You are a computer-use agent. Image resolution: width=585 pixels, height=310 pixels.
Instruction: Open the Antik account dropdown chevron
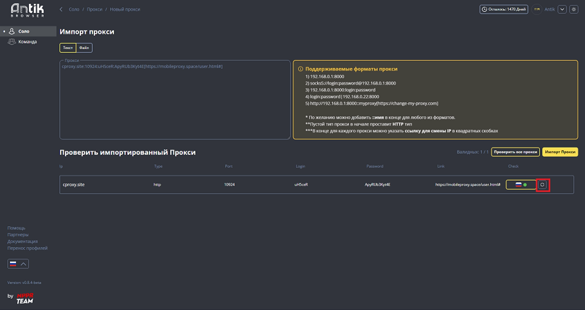562,9
